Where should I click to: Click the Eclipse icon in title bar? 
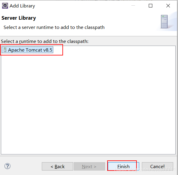coord(5,6)
